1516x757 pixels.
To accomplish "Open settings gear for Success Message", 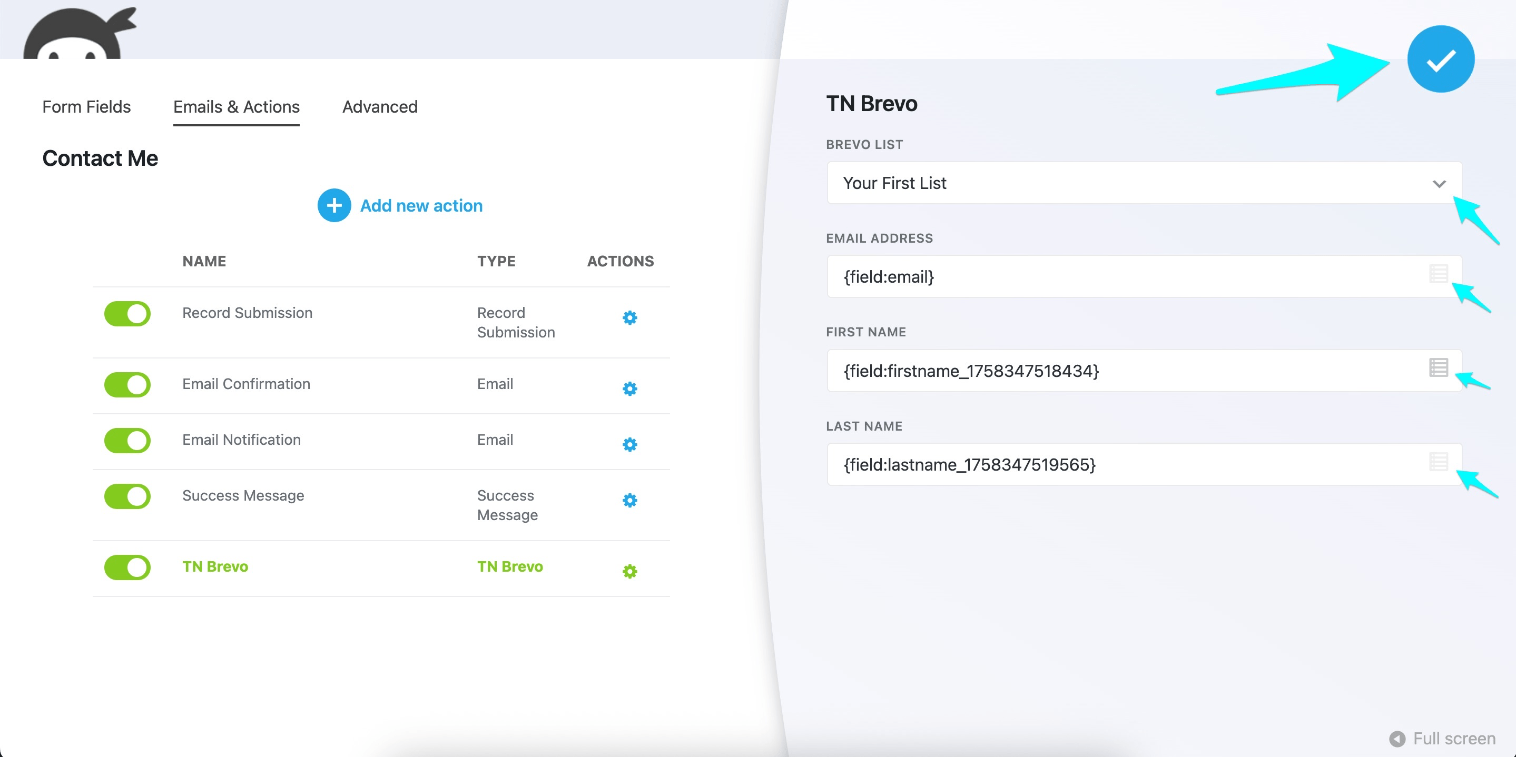I will point(629,500).
